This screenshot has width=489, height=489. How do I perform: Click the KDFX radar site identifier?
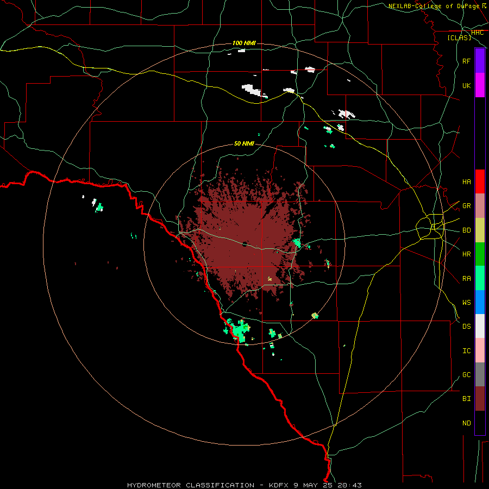(x=279, y=485)
